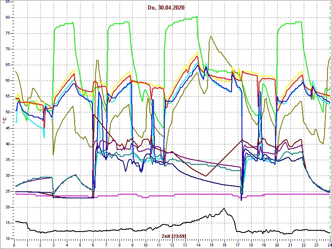Click hour 11 on the time axis
Image resolution: width=332 pixels, height=249 pixels.
[159, 246]
